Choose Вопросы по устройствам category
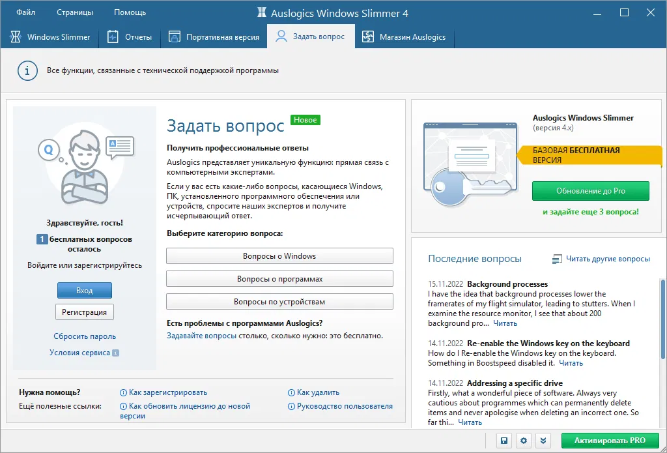The image size is (667, 453). tap(279, 301)
